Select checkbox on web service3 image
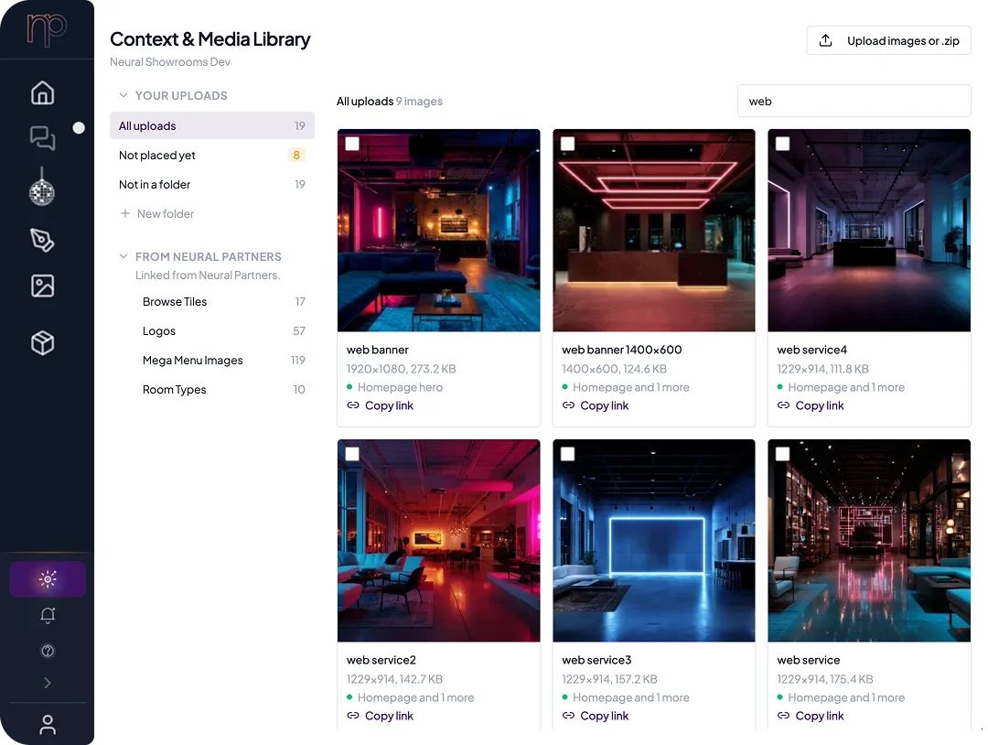 [568, 454]
